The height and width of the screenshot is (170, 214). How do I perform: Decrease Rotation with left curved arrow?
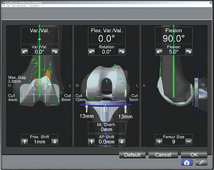[92, 52]
